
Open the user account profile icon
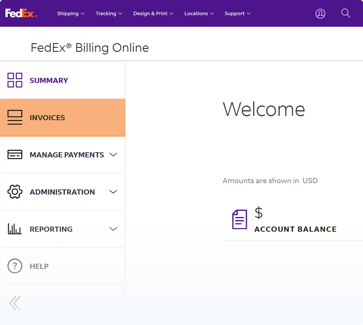coord(320,14)
